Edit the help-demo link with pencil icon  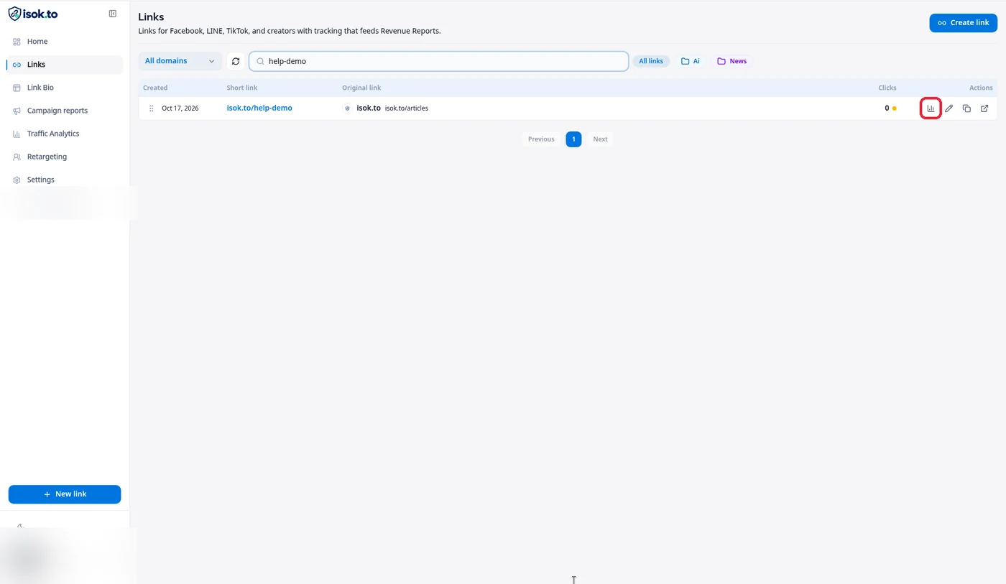point(949,108)
